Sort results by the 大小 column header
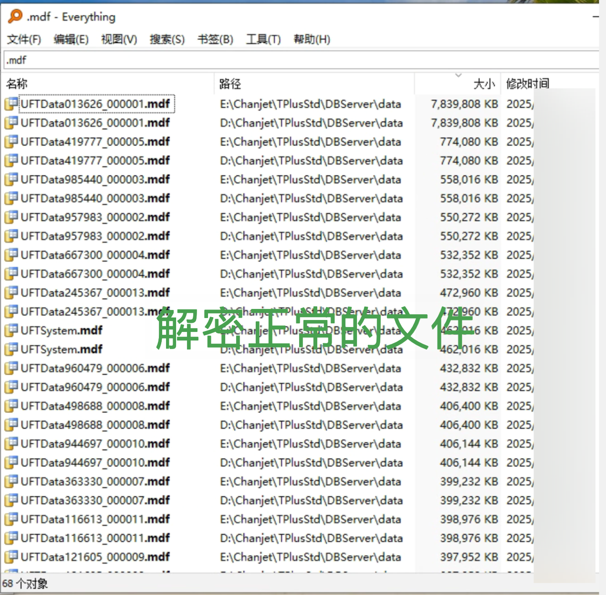Screen dimensions: 606x595 coord(458,84)
